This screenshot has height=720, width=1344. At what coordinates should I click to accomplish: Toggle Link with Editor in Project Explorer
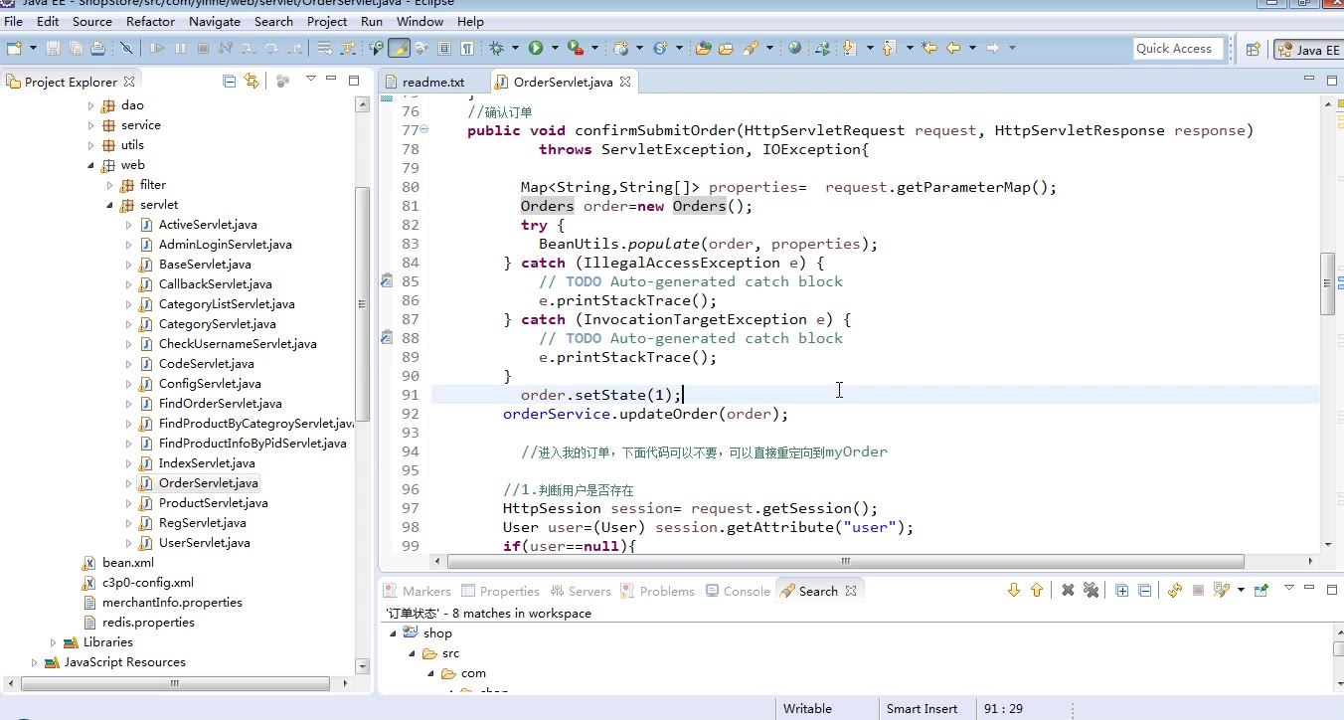click(x=252, y=82)
